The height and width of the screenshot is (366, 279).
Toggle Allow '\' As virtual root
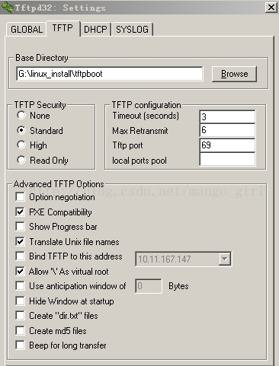pyautogui.click(x=20, y=271)
